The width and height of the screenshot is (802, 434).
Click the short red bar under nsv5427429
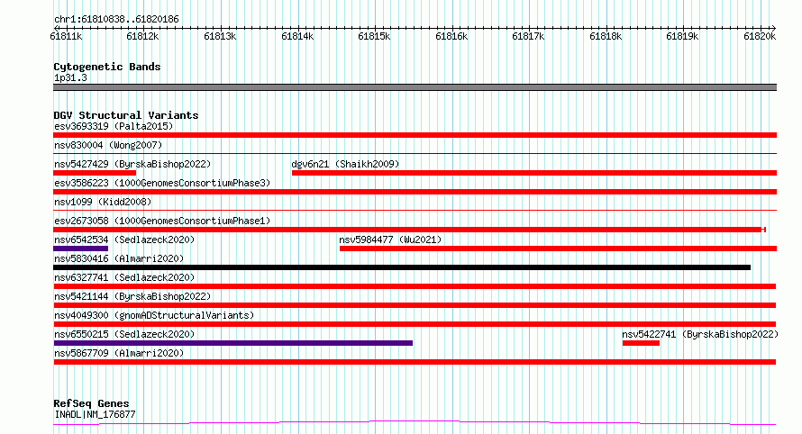[95, 173]
